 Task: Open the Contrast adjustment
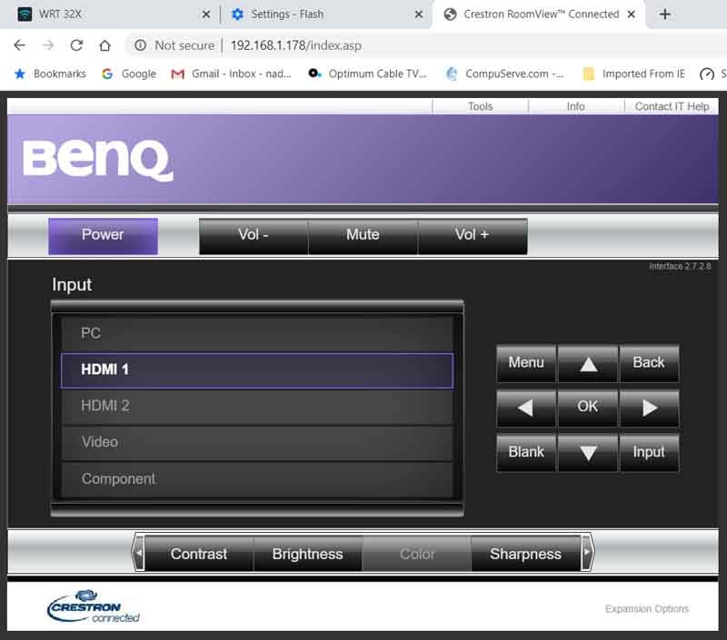[199, 554]
